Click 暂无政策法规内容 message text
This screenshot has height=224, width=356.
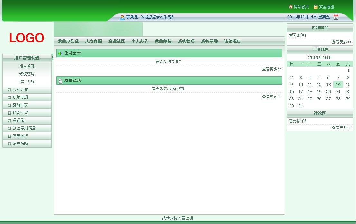(168, 89)
